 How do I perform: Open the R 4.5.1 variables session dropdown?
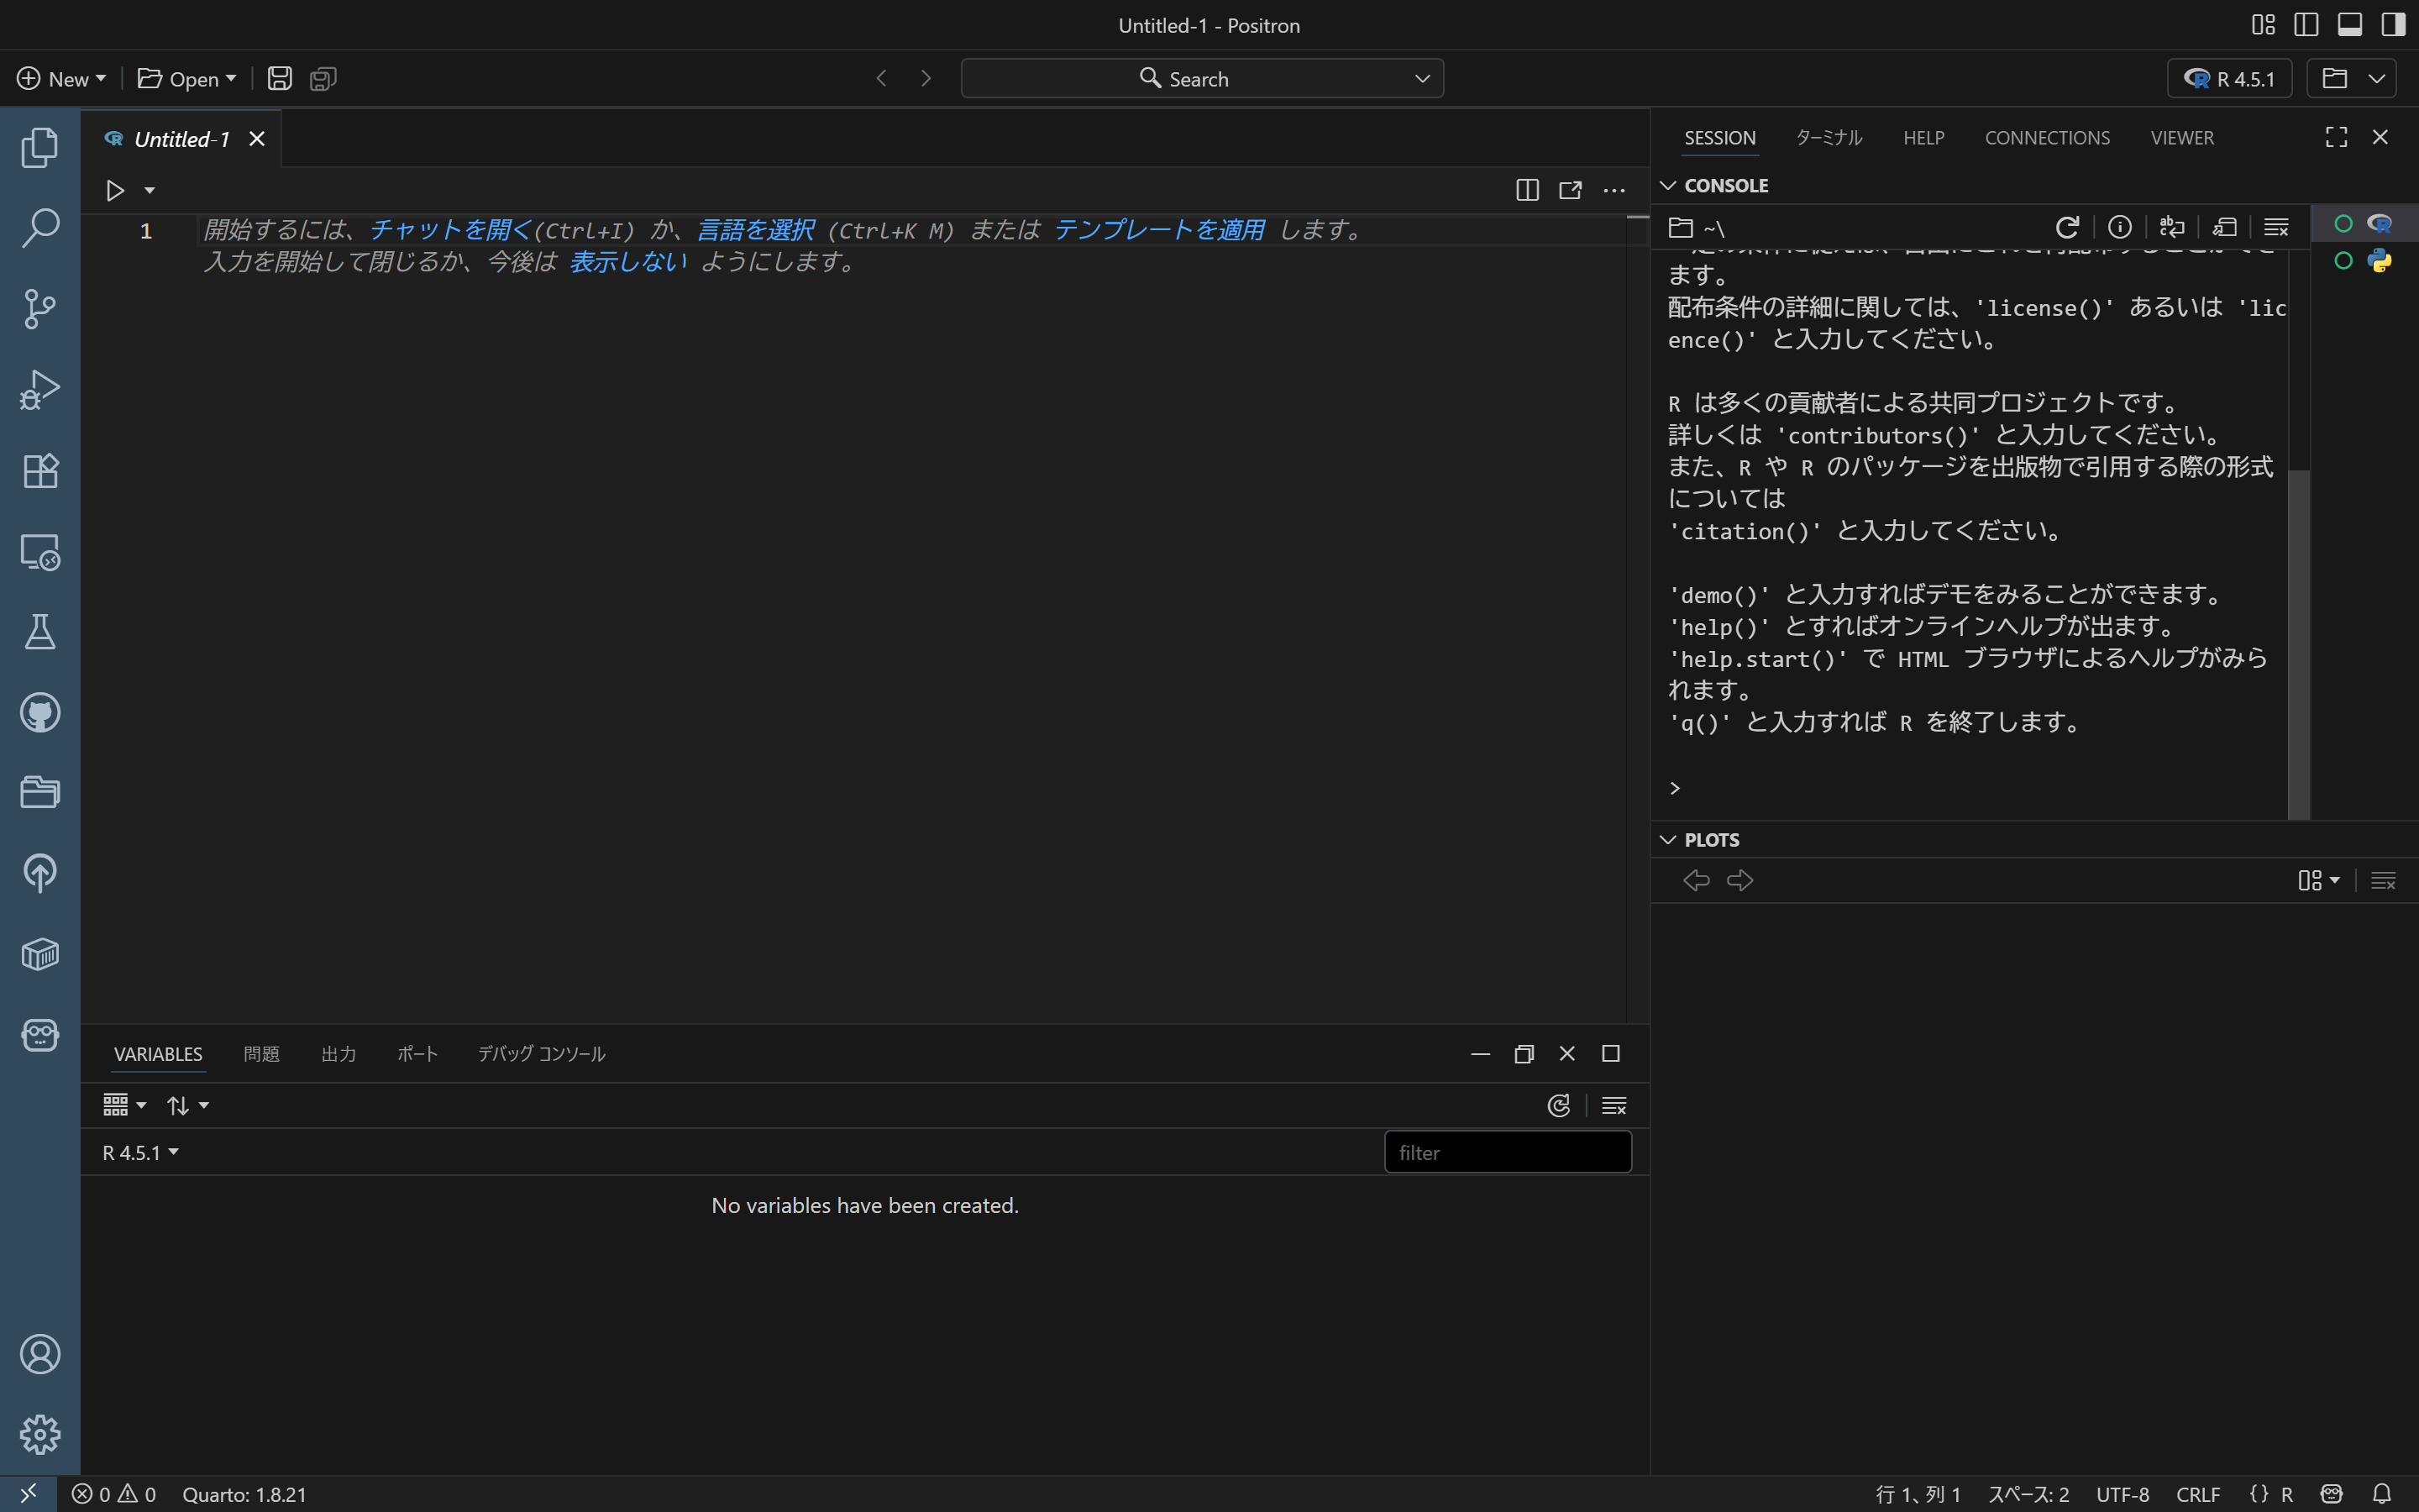[140, 1152]
